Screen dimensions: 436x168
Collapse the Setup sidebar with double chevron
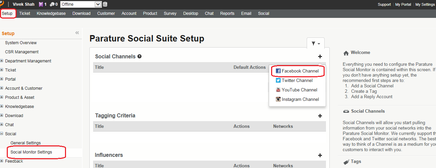(77, 33)
